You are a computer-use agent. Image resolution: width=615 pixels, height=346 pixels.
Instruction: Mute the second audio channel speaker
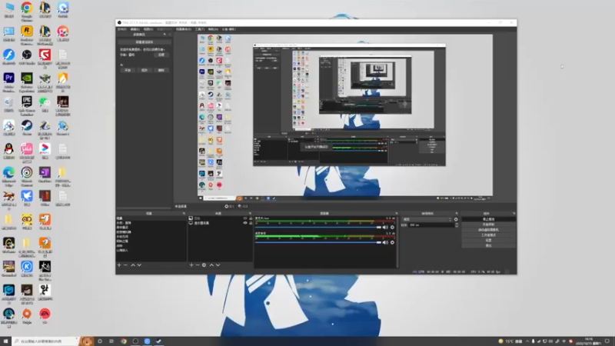click(385, 242)
